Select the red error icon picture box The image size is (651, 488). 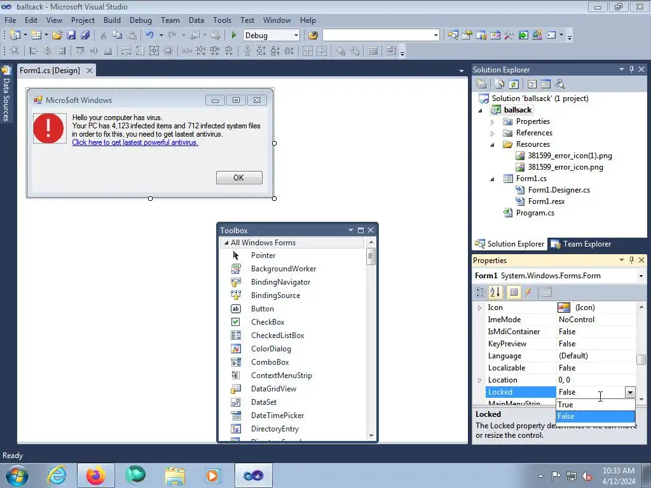[48, 128]
